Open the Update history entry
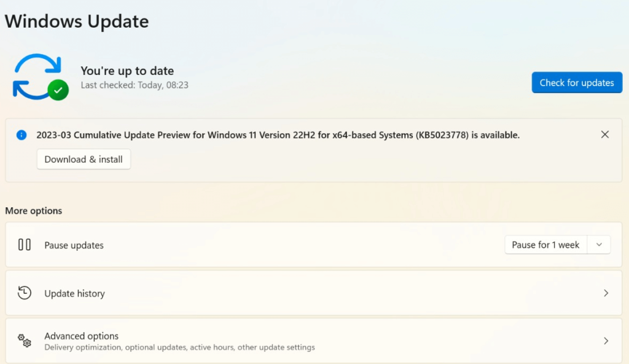Viewport: 629px width, 364px height. coord(74,294)
